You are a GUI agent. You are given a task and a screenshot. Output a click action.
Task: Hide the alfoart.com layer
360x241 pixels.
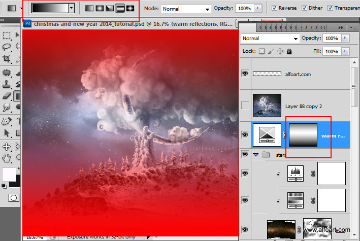pyautogui.click(x=245, y=74)
